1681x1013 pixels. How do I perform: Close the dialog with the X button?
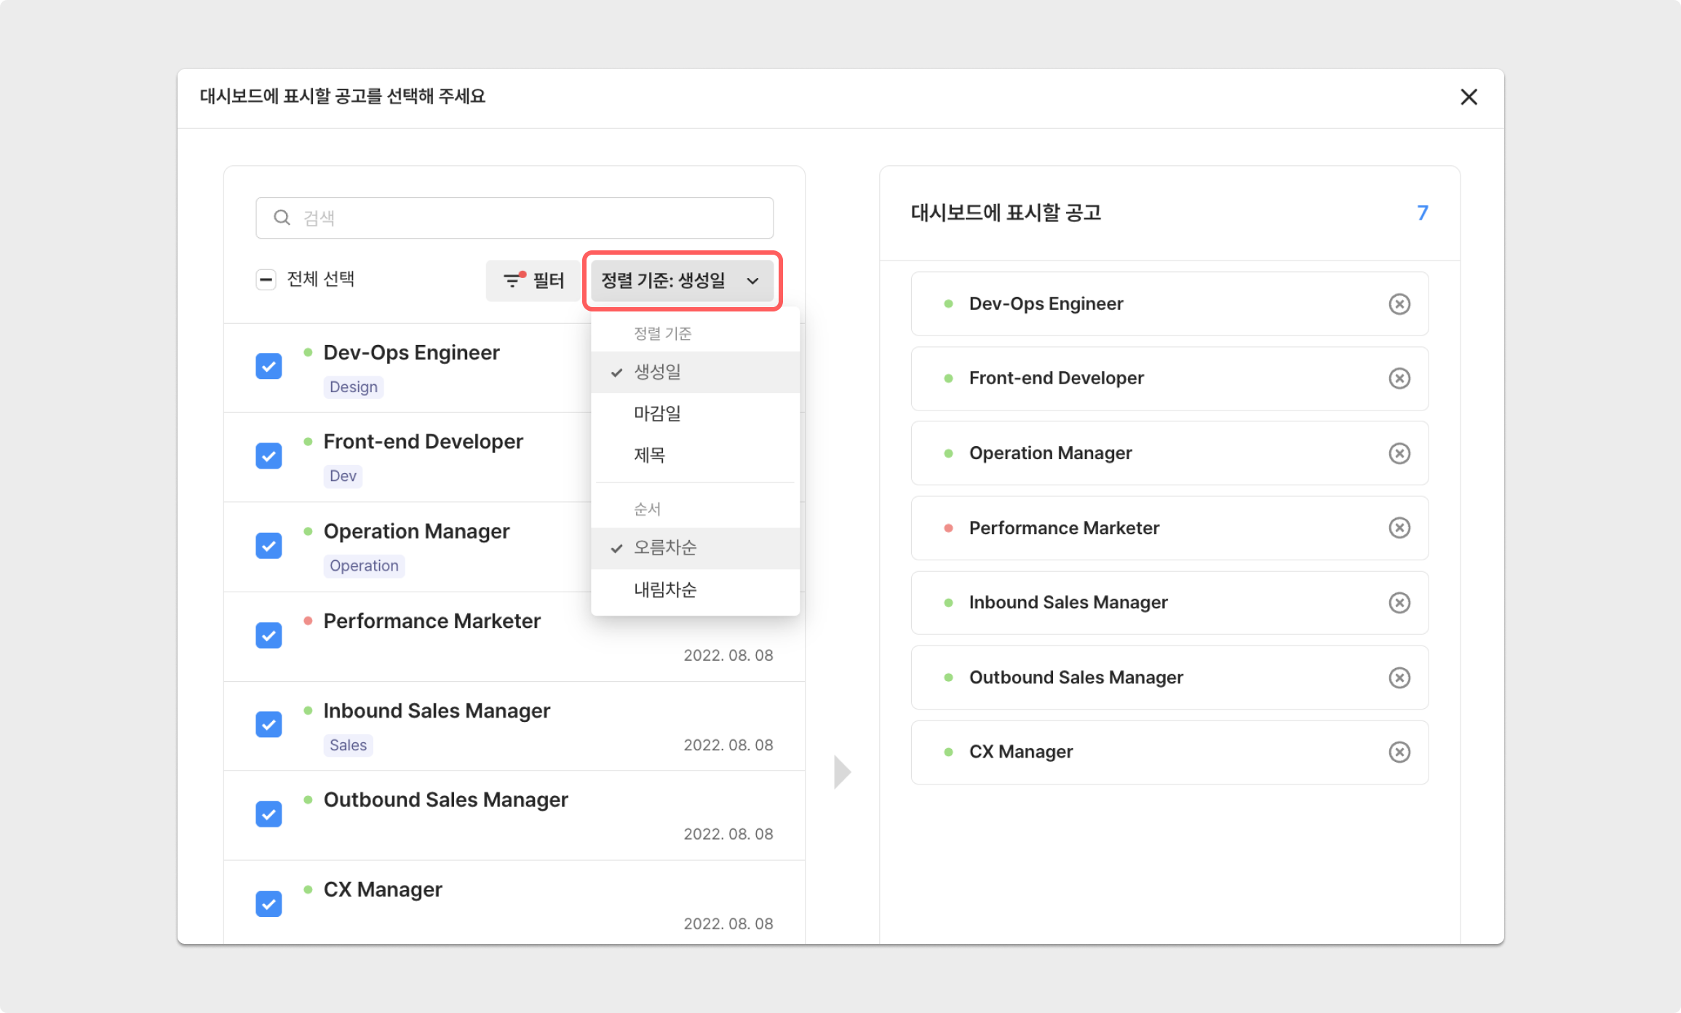1469,97
